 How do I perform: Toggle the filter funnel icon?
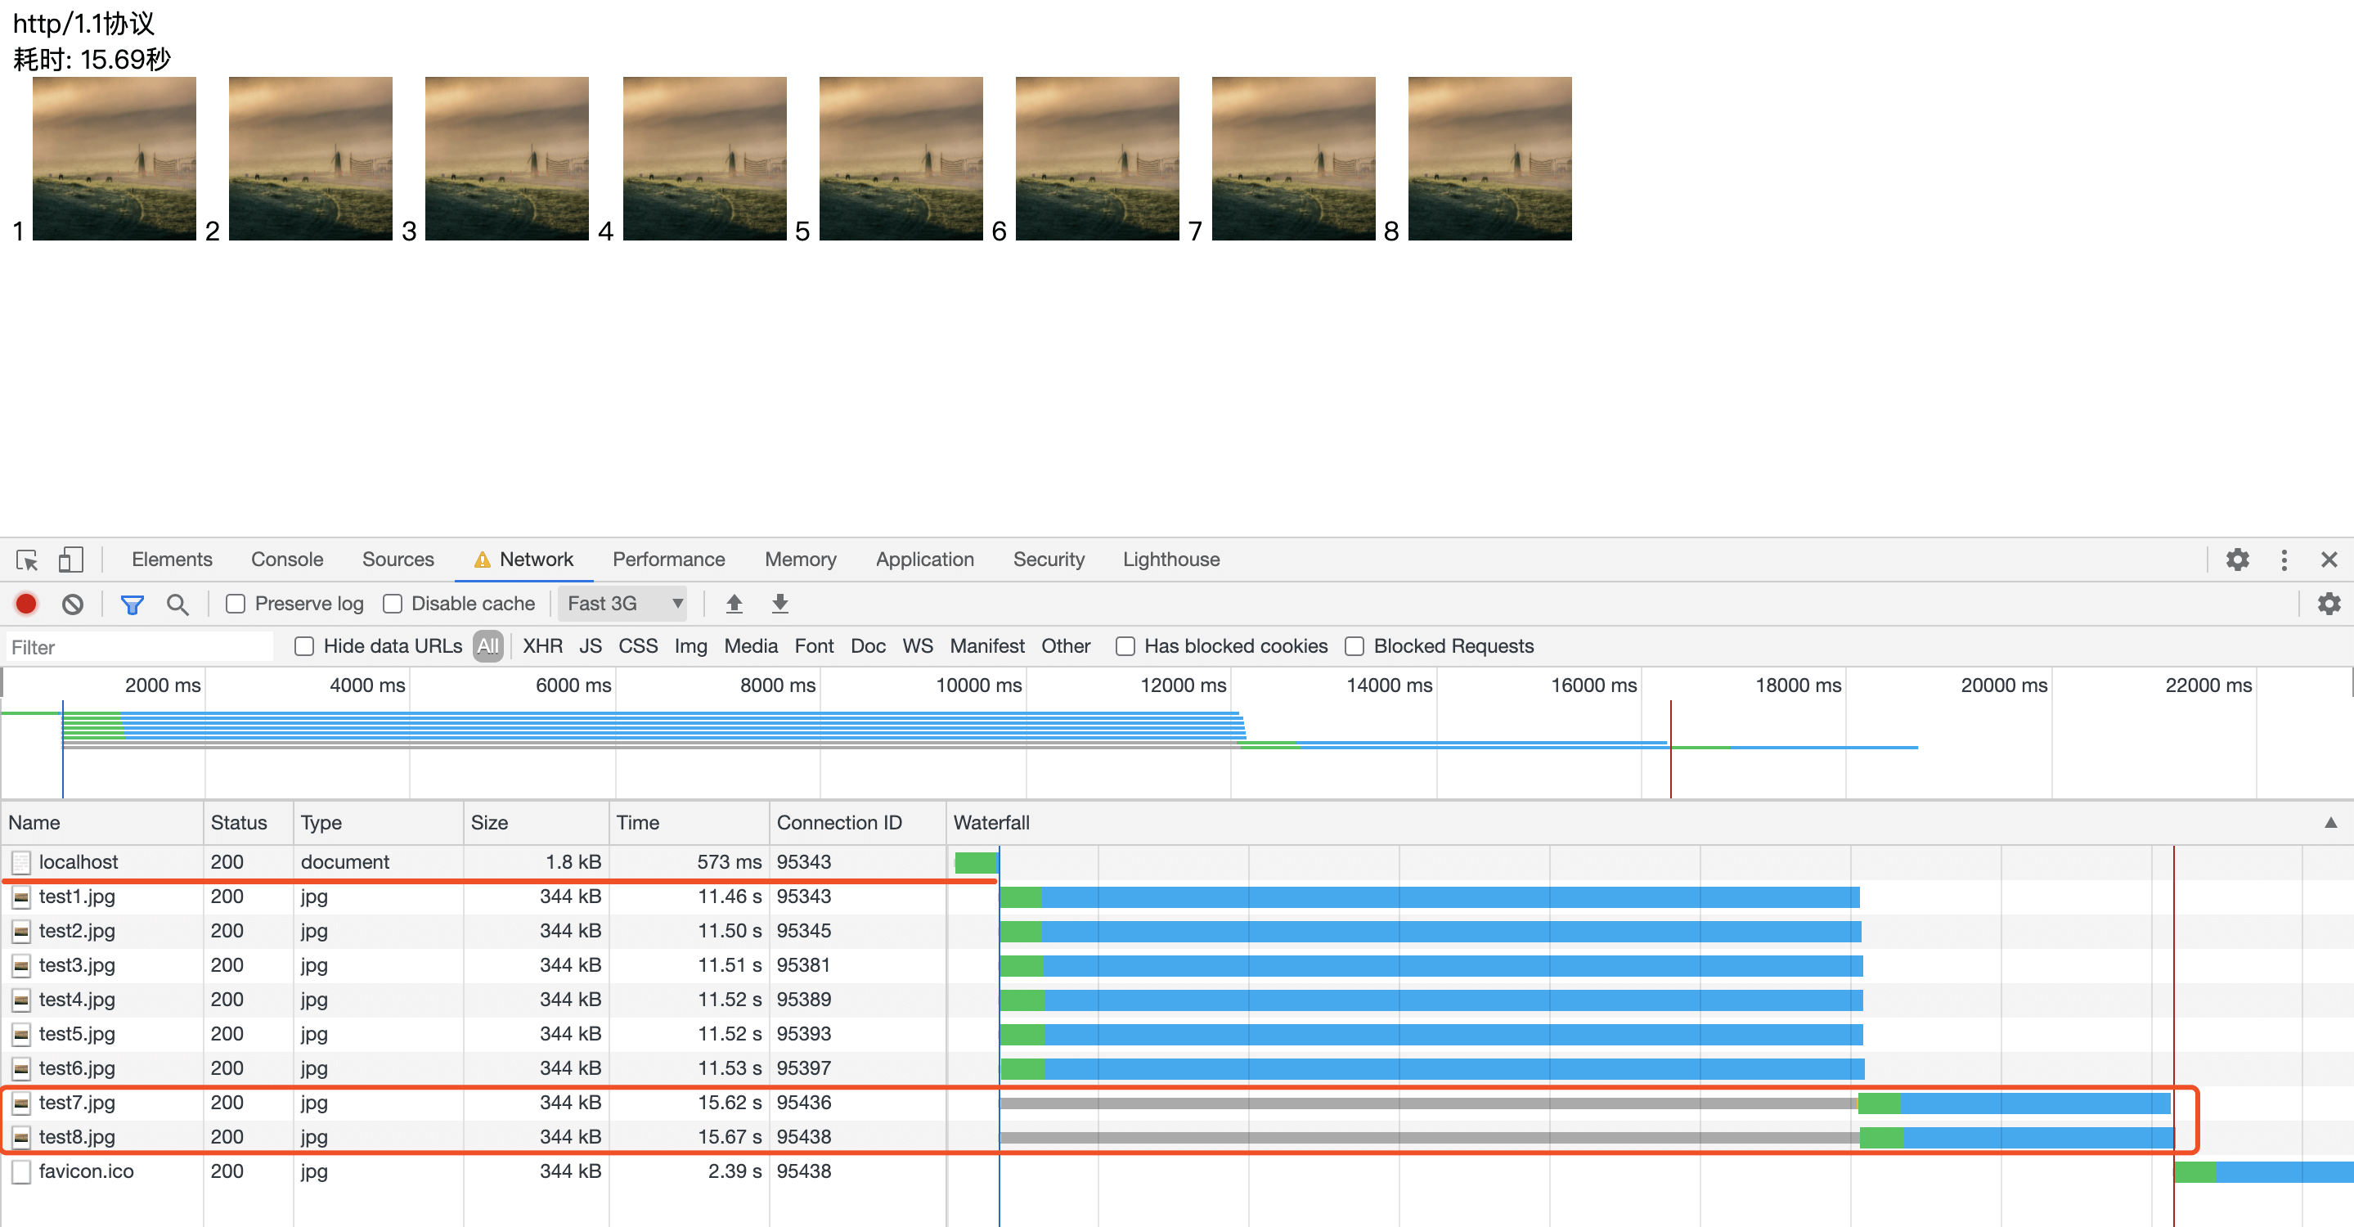pyautogui.click(x=133, y=604)
